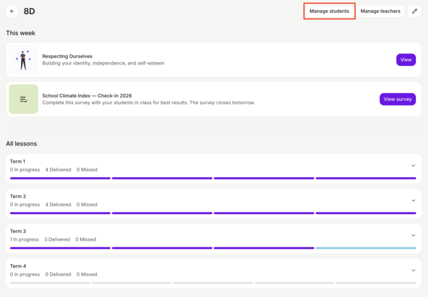Viewport: 428px width, 297px height.
Task: Click the 'All lessons' heading
Action: [x=22, y=144]
